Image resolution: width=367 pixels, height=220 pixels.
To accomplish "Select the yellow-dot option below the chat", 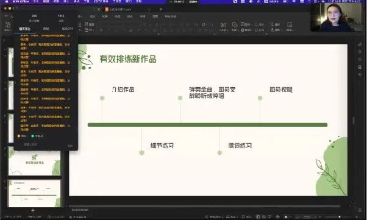I will (22, 136).
